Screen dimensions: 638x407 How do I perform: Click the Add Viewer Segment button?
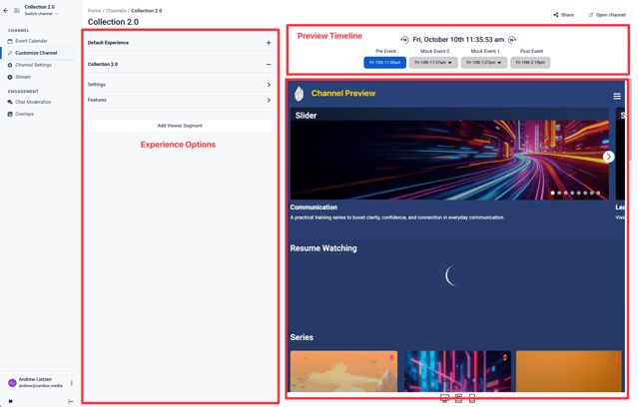tap(180, 126)
